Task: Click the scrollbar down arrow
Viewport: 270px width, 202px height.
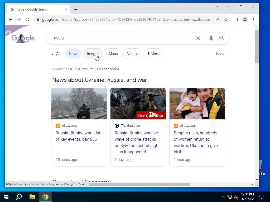Action: (x=257, y=180)
